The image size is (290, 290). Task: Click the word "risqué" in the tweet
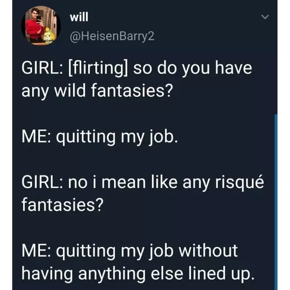click(x=243, y=184)
